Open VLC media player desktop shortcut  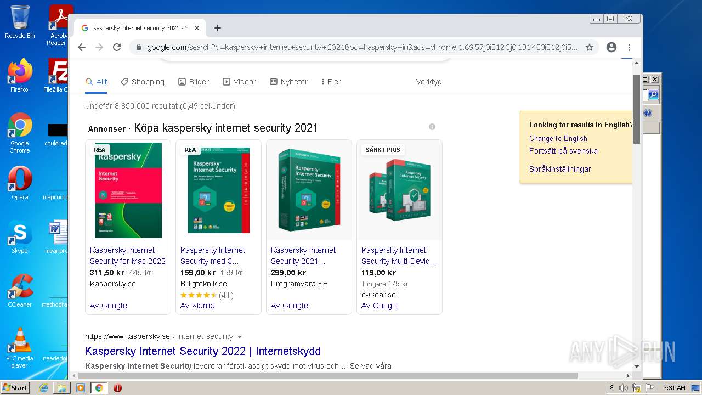pyautogui.click(x=20, y=348)
